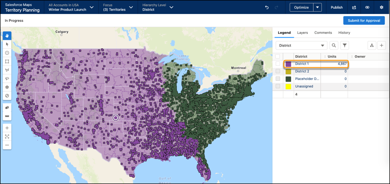Check the District 1 row checkbox
Viewport: 390px width, 184px height.
[278, 64]
